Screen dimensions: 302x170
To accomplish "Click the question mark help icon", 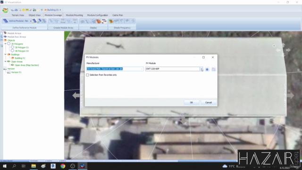I will click(x=42, y=10).
